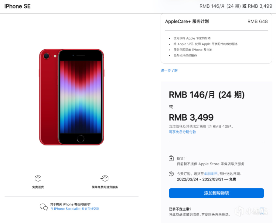Click the 还拿不定主意? heading

click(x=180, y=209)
